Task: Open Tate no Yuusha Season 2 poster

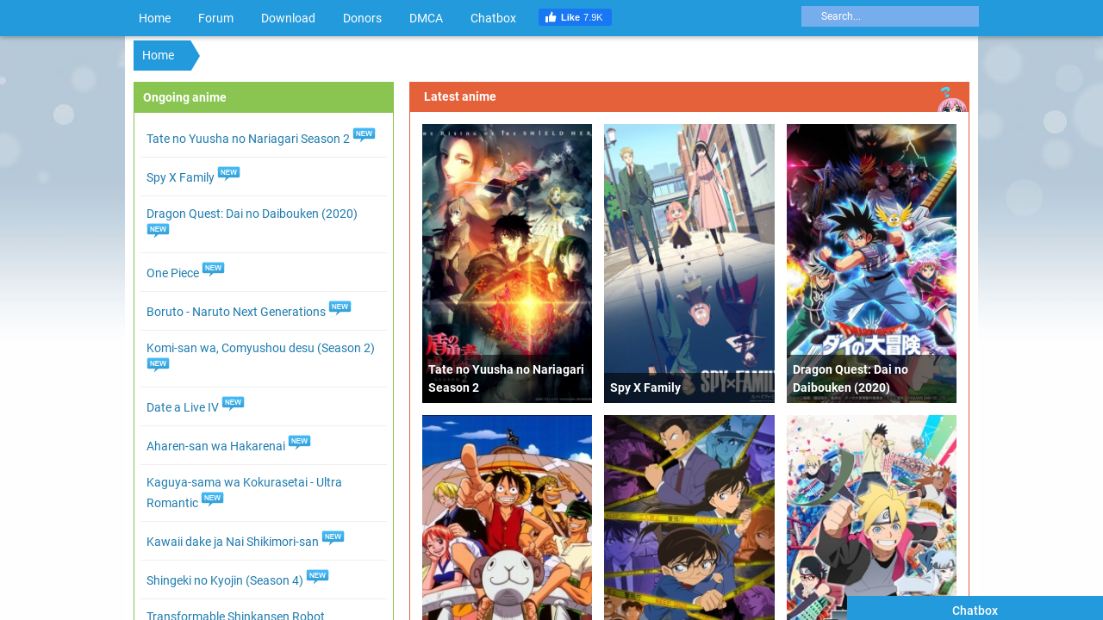Action: coord(507,263)
